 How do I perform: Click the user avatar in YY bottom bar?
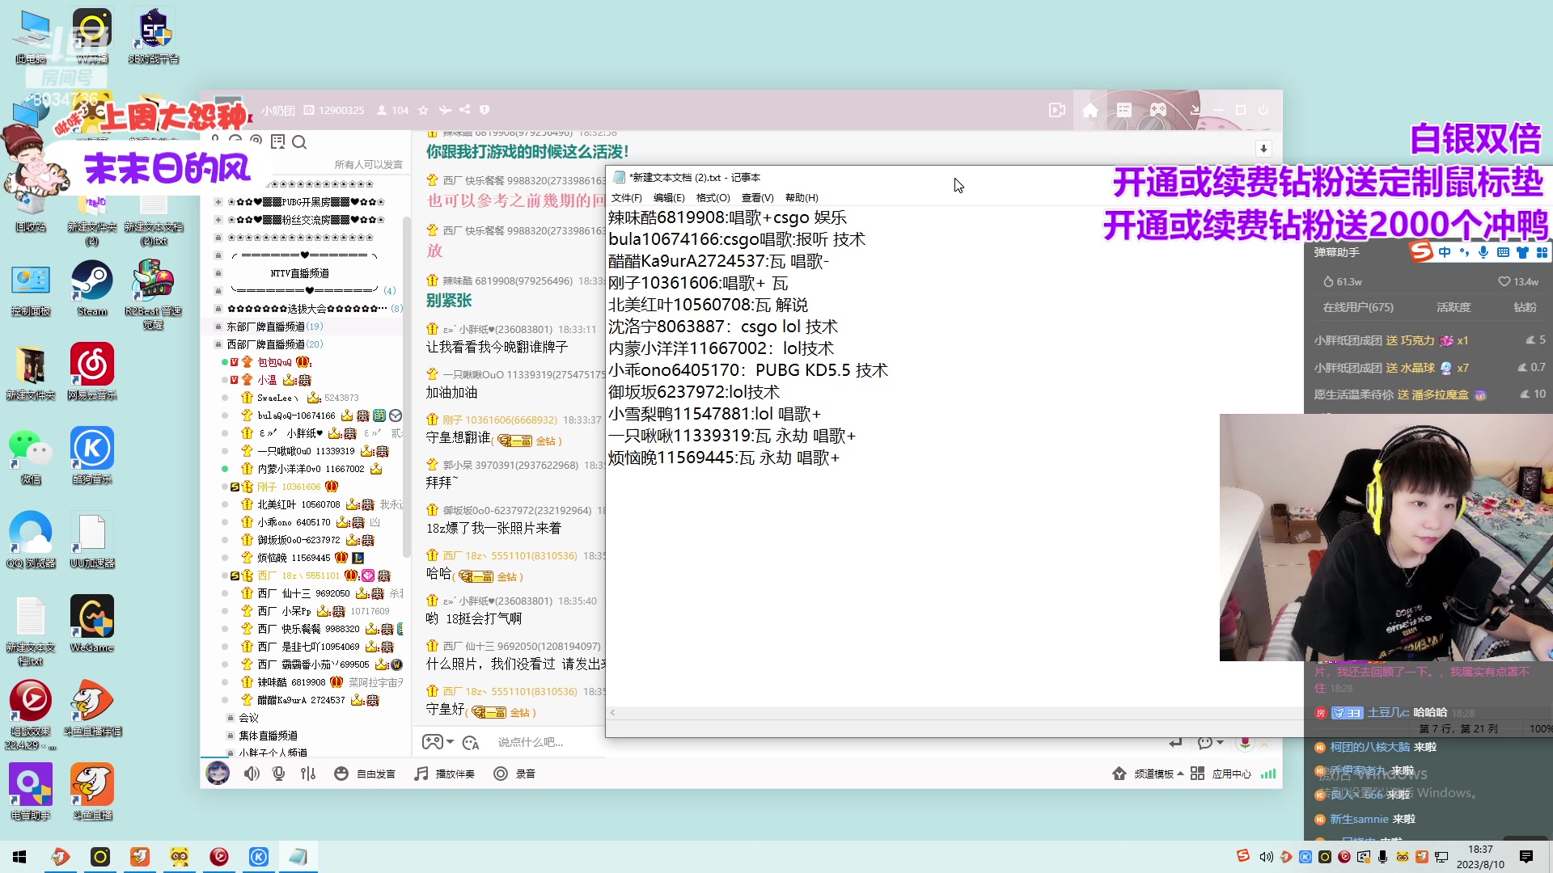[218, 774]
